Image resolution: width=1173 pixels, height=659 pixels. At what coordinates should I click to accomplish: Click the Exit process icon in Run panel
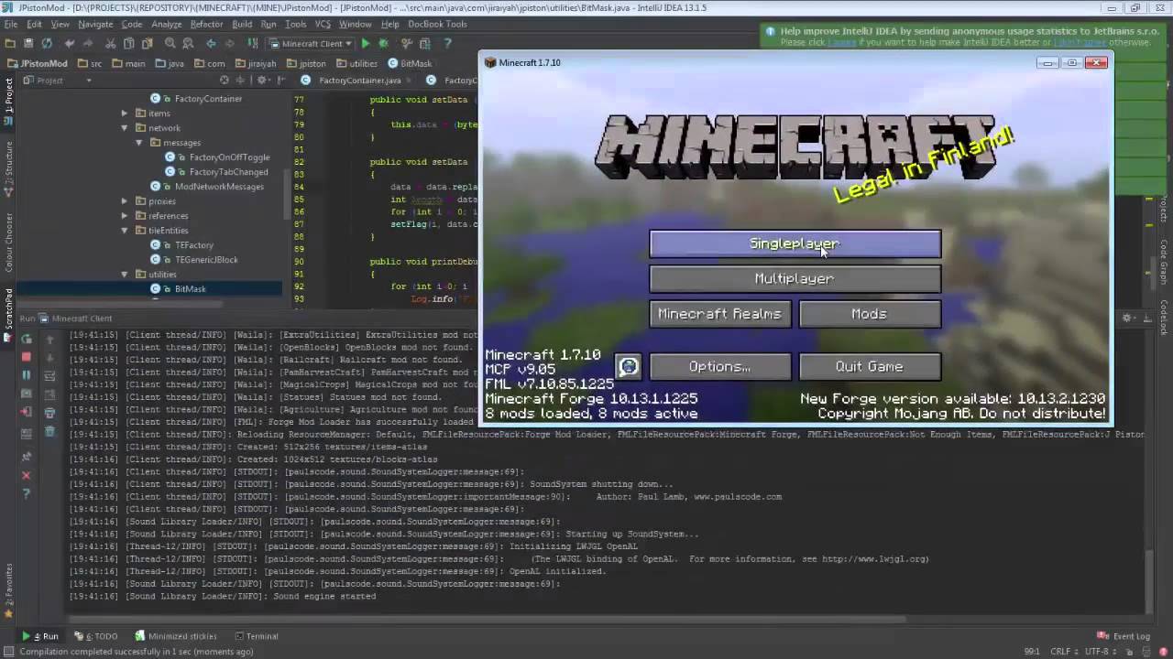tap(27, 412)
